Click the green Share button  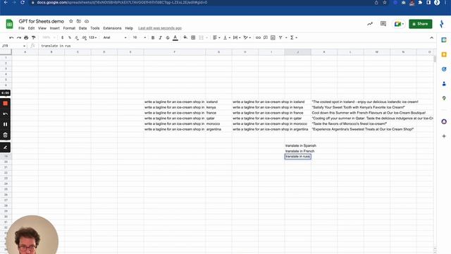click(x=421, y=24)
